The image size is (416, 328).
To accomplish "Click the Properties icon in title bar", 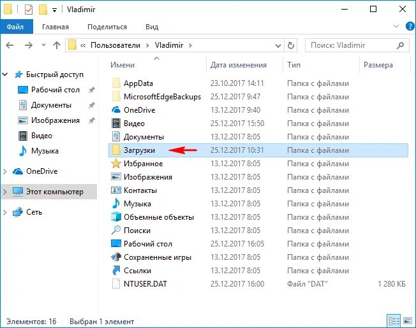I will tap(29, 10).
